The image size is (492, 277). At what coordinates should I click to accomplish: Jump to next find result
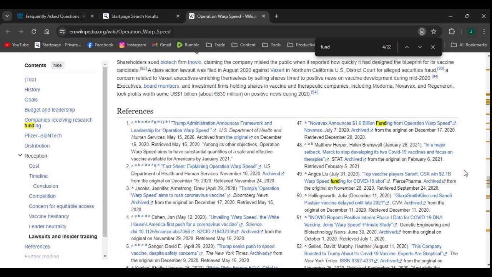[x=420, y=47]
